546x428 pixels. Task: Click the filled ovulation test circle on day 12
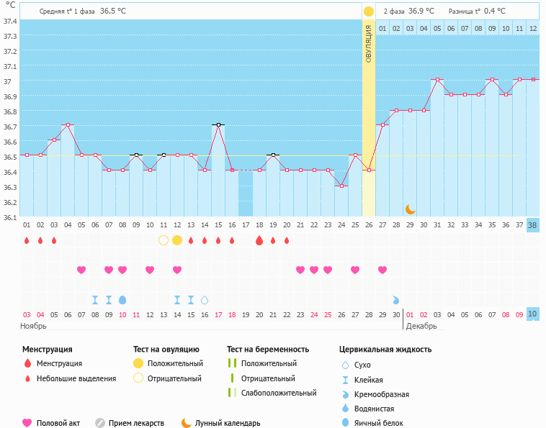(177, 240)
